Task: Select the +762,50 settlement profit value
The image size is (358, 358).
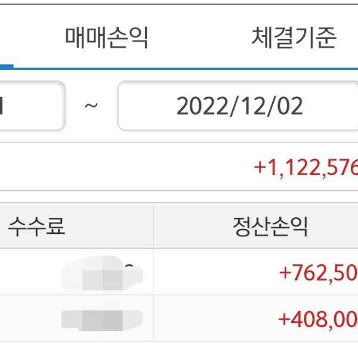Action: tap(318, 273)
